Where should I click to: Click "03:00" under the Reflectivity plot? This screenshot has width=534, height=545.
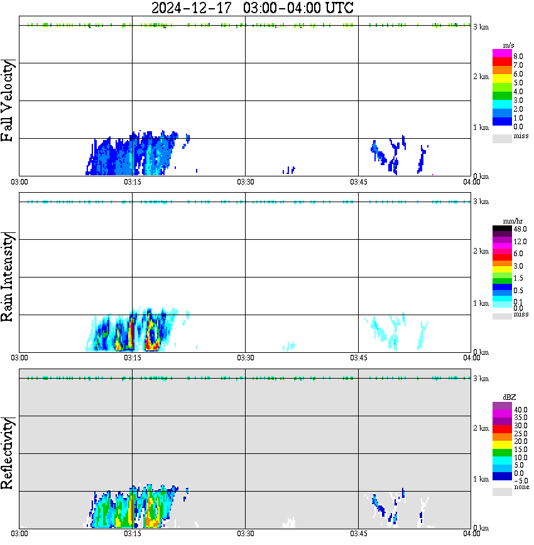pyautogui.click(x=19, y=534)
